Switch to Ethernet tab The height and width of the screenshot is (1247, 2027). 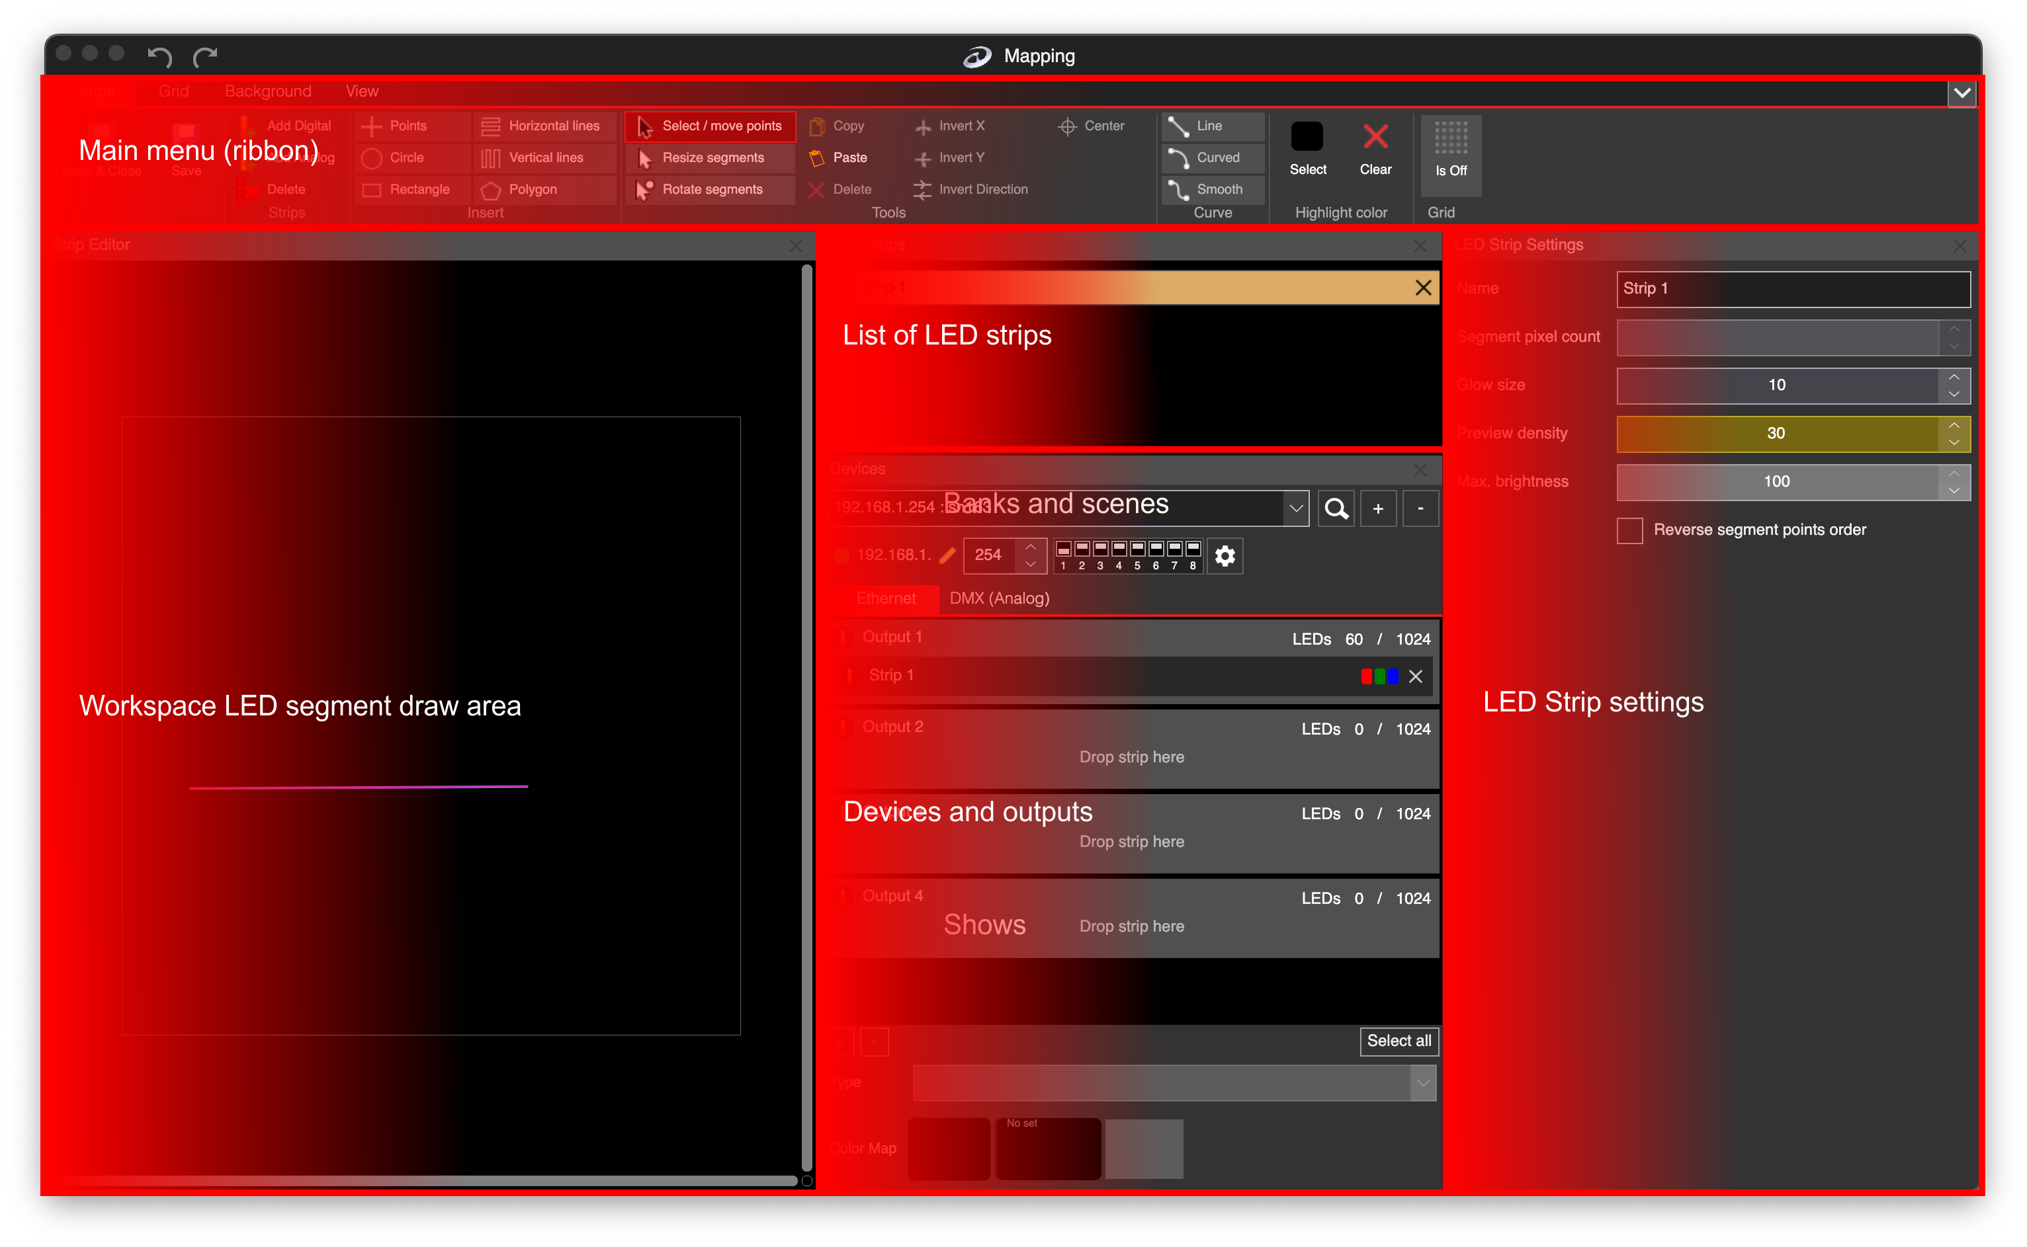click(x=886, y=599)
